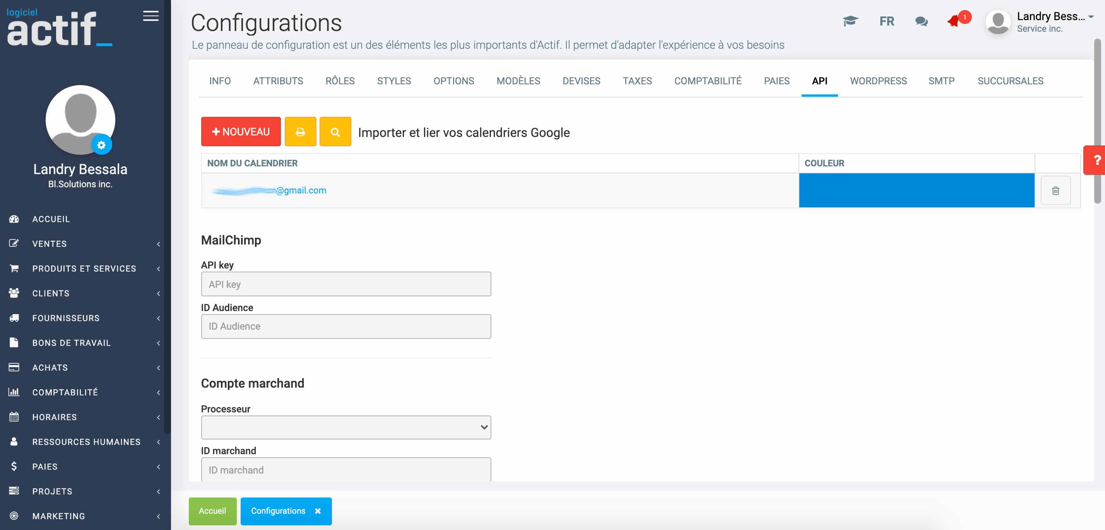Open the red question mark help tab
This screenshot has height=530, width=1105.
tap(1096, 160)
